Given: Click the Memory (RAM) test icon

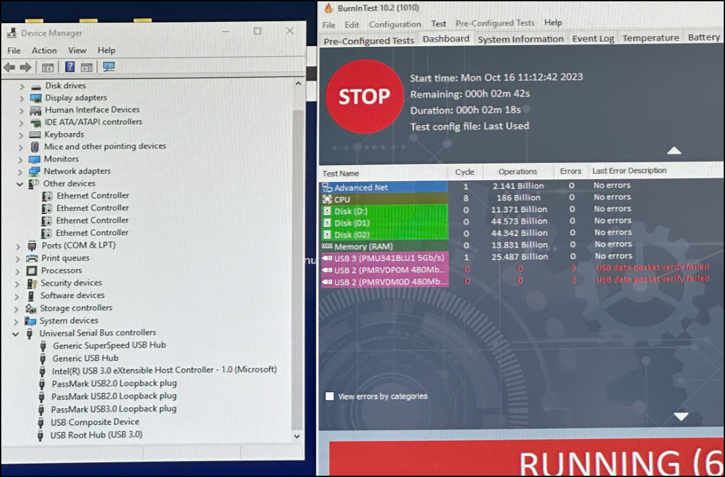Looking at the screenshot, I should [x=327, y=246].
